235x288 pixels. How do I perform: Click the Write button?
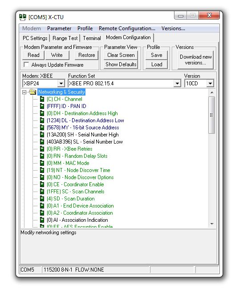[57, 55]
